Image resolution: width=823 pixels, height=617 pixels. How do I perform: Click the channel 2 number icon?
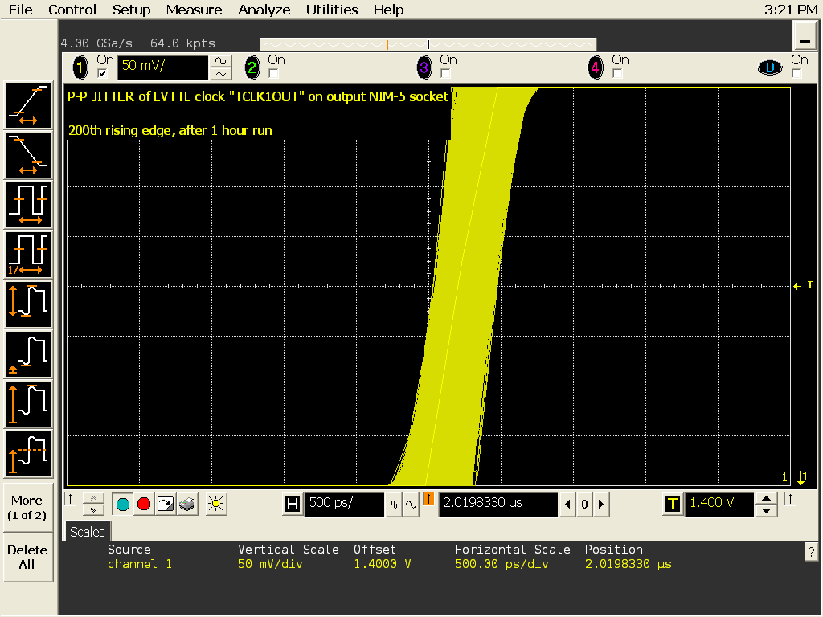coord(252,67)
